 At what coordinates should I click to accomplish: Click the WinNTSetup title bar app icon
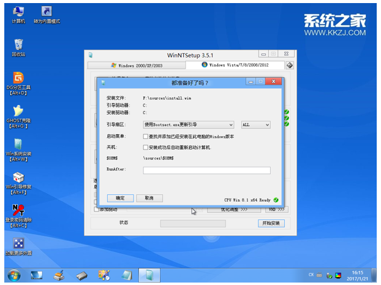[91, 55]
